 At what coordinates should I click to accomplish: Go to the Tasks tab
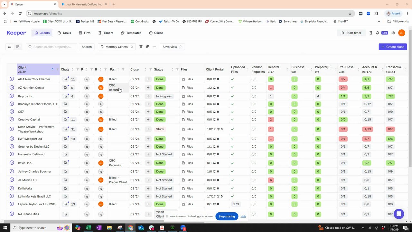(x=64, y=33)
